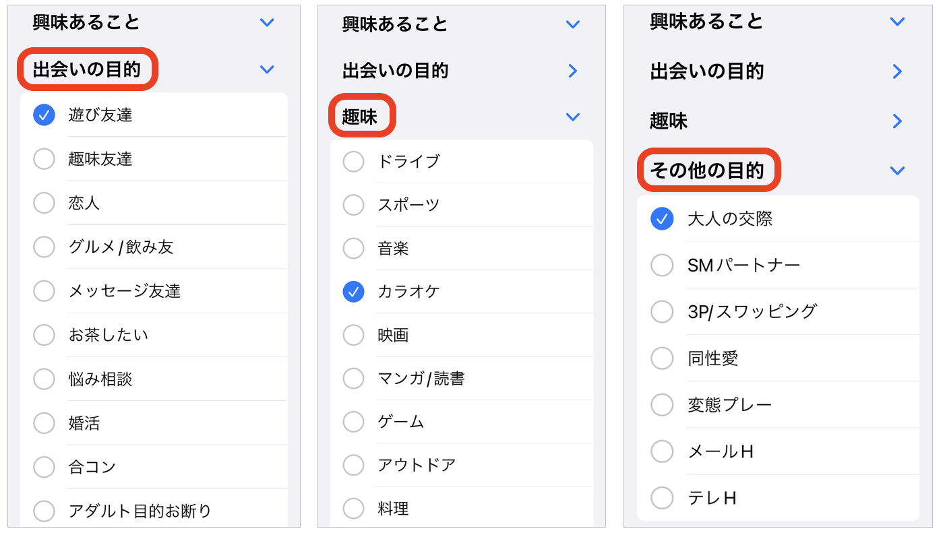Expand 出会いの目的 in the middle panel
This screenshot has width=945, height=535.
click(x=572, y=71)
